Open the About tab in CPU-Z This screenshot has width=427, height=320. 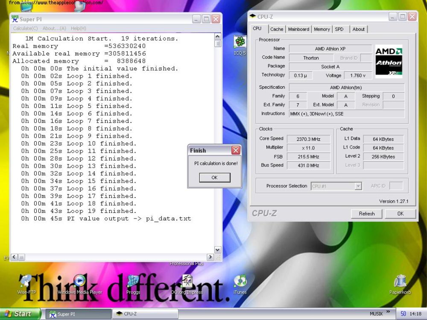pyautogui.click(x=358, y=29)
